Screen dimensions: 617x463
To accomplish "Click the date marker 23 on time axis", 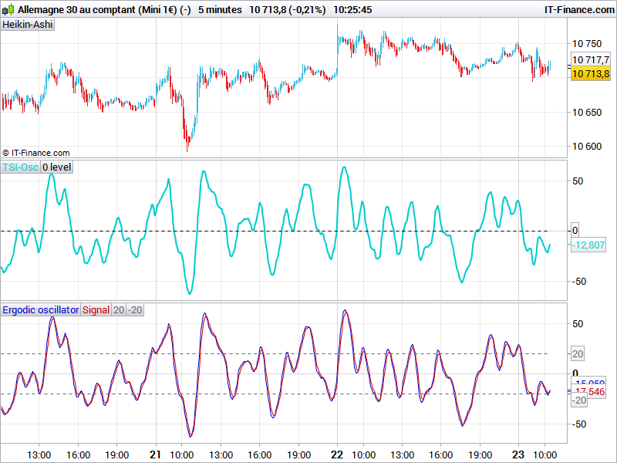I will [x=518, y=455].
